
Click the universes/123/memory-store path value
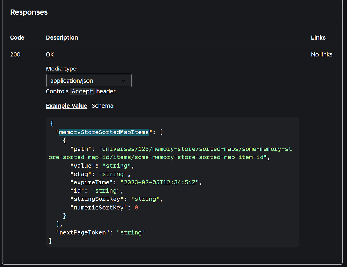pos(170,153)
